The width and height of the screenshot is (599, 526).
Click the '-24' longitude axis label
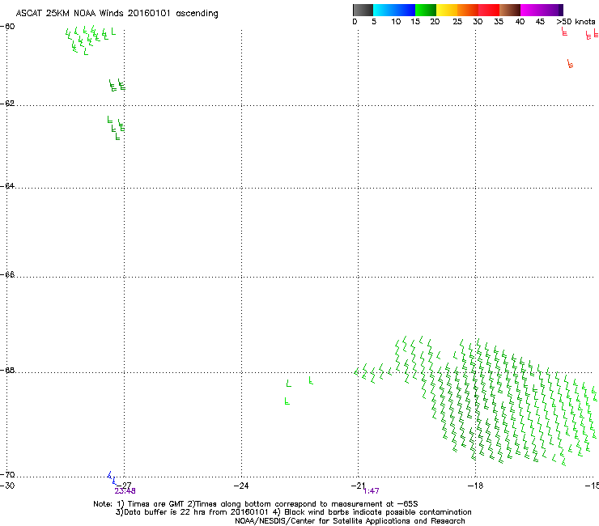pyautogui.click(x=241, y=486)
